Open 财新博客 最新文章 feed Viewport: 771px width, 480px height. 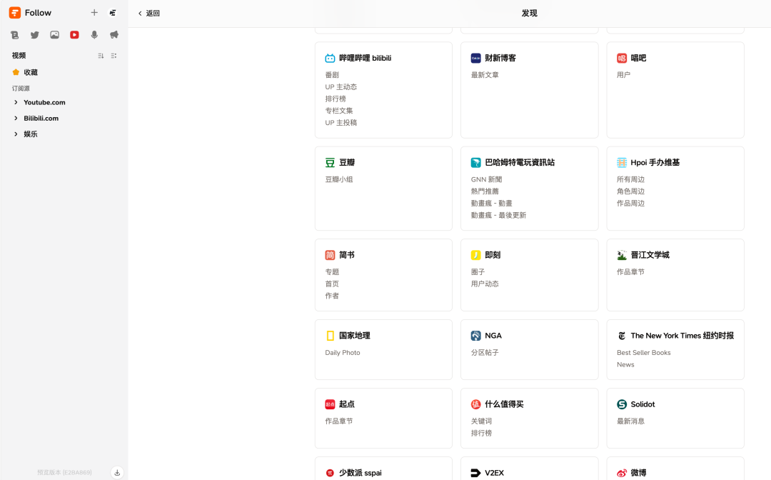485,75
